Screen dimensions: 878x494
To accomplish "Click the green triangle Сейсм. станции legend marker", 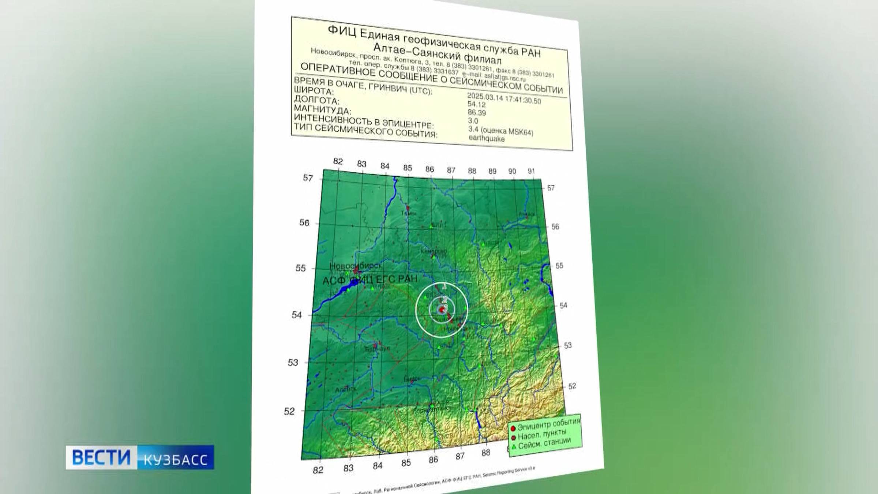I will coord(514,447).
